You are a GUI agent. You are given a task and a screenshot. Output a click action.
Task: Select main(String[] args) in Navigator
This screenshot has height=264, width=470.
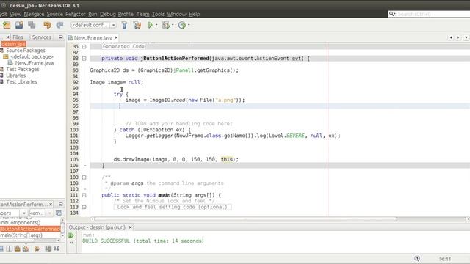click(21, 235)
